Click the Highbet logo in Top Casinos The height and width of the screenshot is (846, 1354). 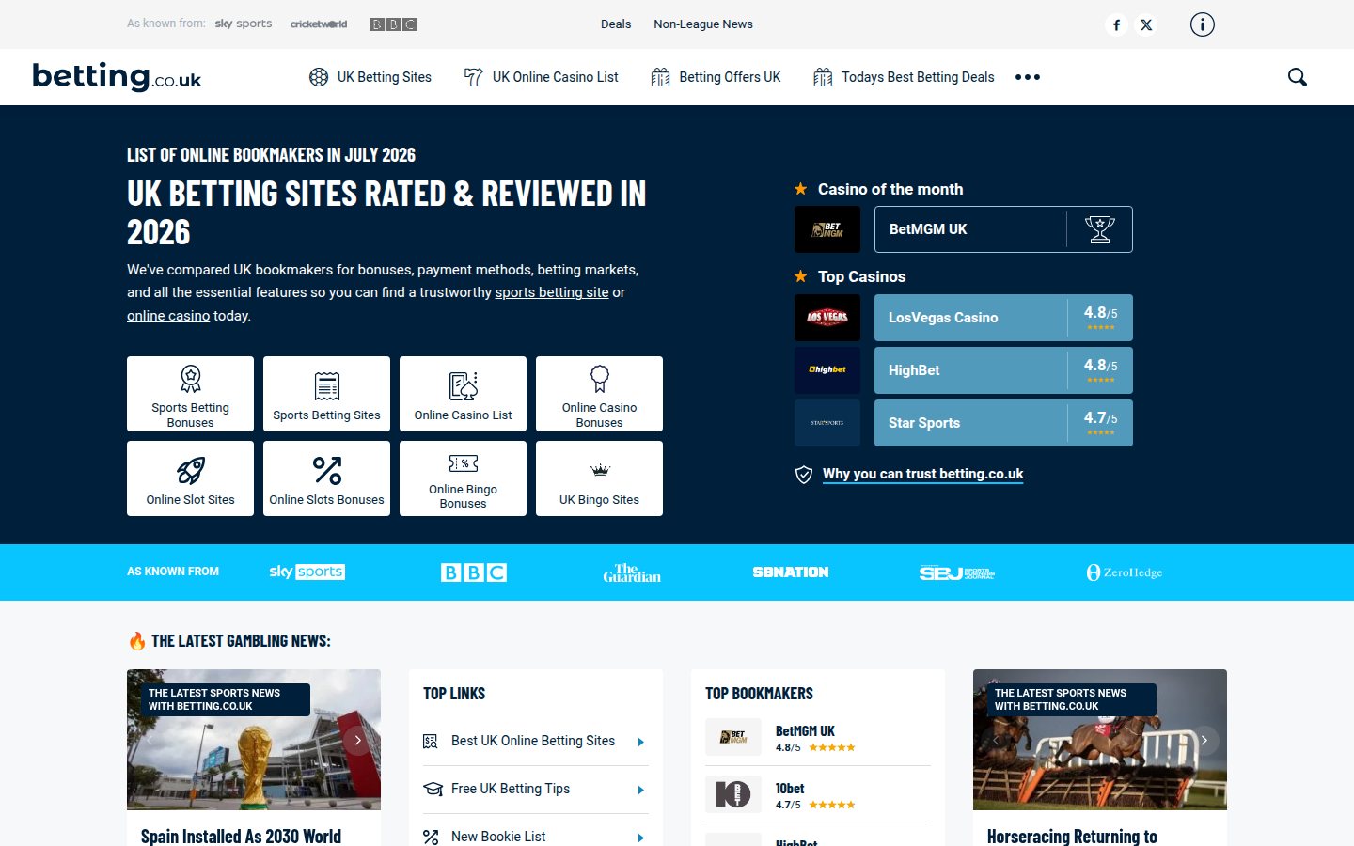pyautogui.click(x=827, y=370)
